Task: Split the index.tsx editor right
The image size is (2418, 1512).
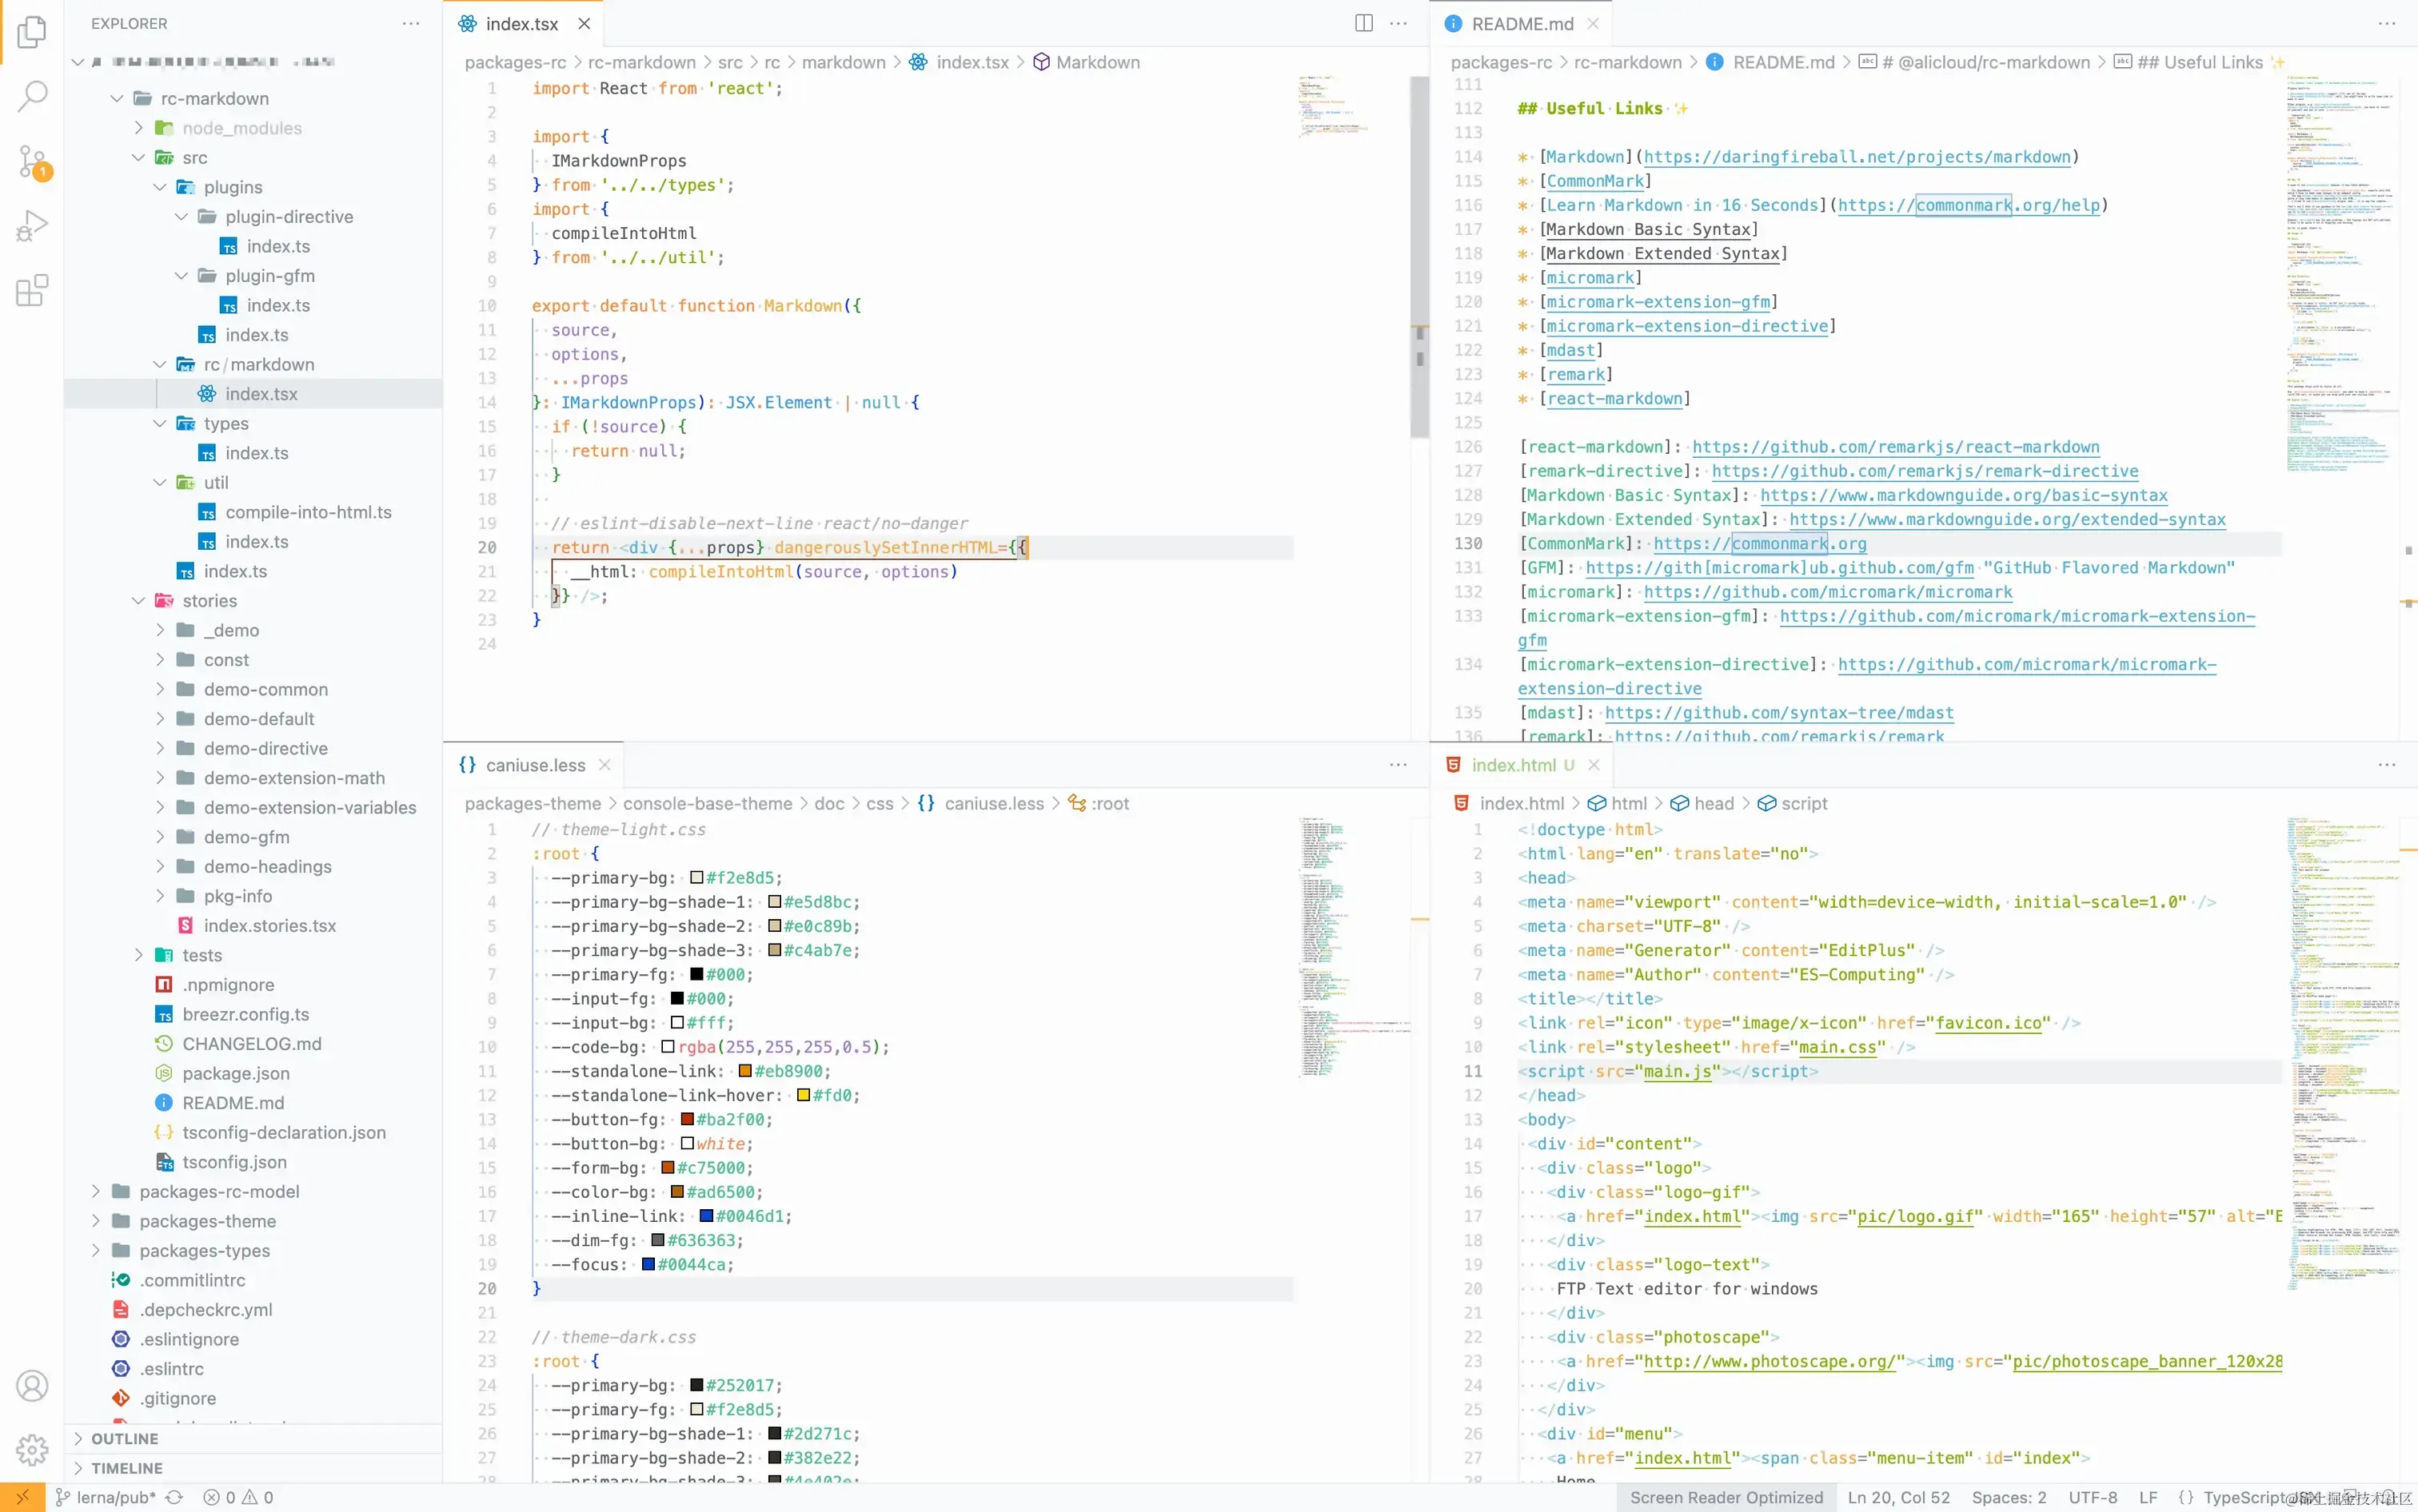Action: tap(1363, 23)
